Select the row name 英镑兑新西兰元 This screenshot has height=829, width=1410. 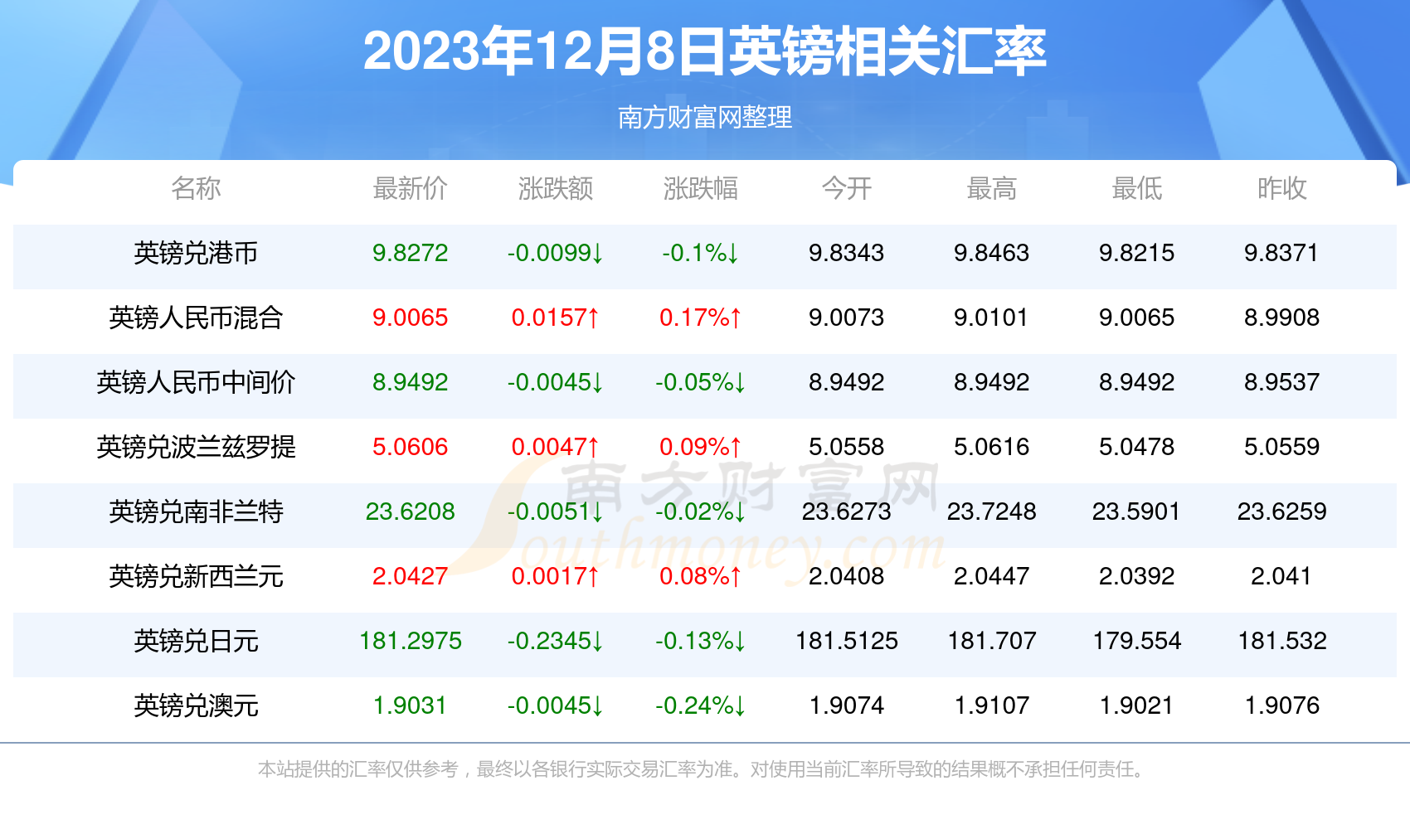tap(196, 576)
